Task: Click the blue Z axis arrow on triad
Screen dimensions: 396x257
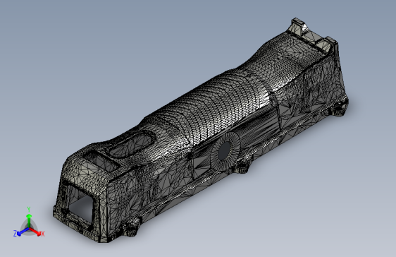Action: click(23, 232)
